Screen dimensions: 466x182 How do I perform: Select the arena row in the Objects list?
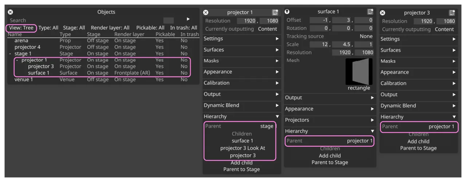click(103, 40)
